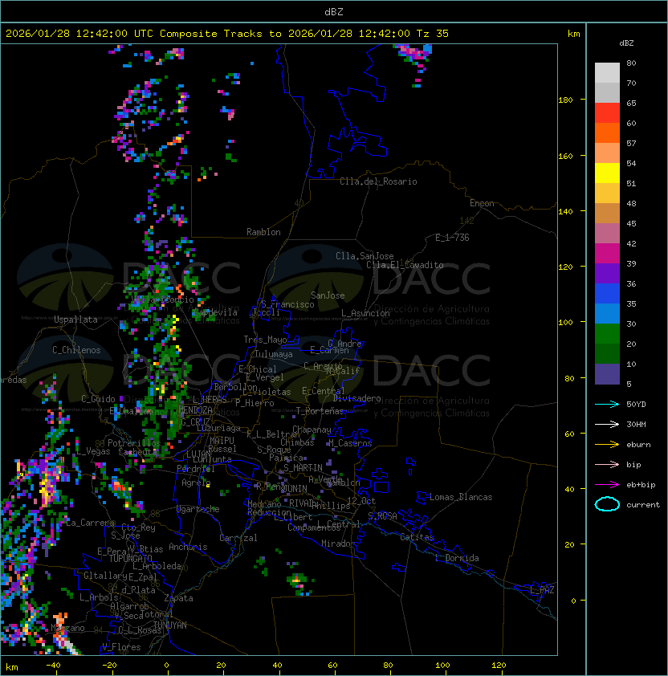Click the 'L_Dormida' place label
The width and height of the screenshot is (668, 676).
[x=457, y=558]
